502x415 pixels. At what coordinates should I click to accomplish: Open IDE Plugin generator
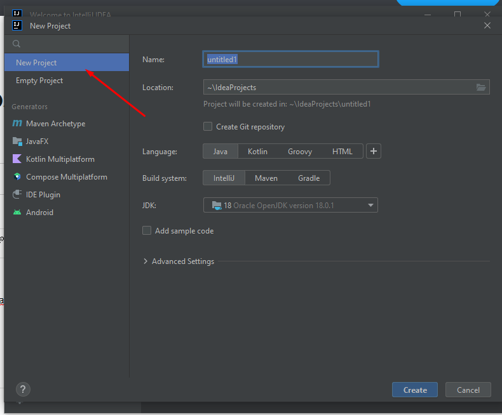coord(67,194)
